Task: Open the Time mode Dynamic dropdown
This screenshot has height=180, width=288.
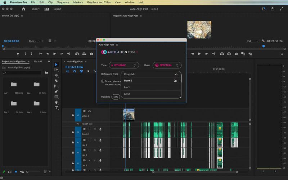Action: pyautogui.click(x=124, y=65)
